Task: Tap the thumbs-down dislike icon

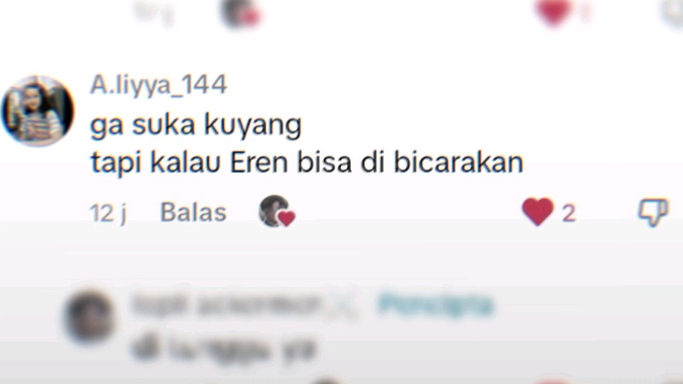Action: click(x=653, y=213)
